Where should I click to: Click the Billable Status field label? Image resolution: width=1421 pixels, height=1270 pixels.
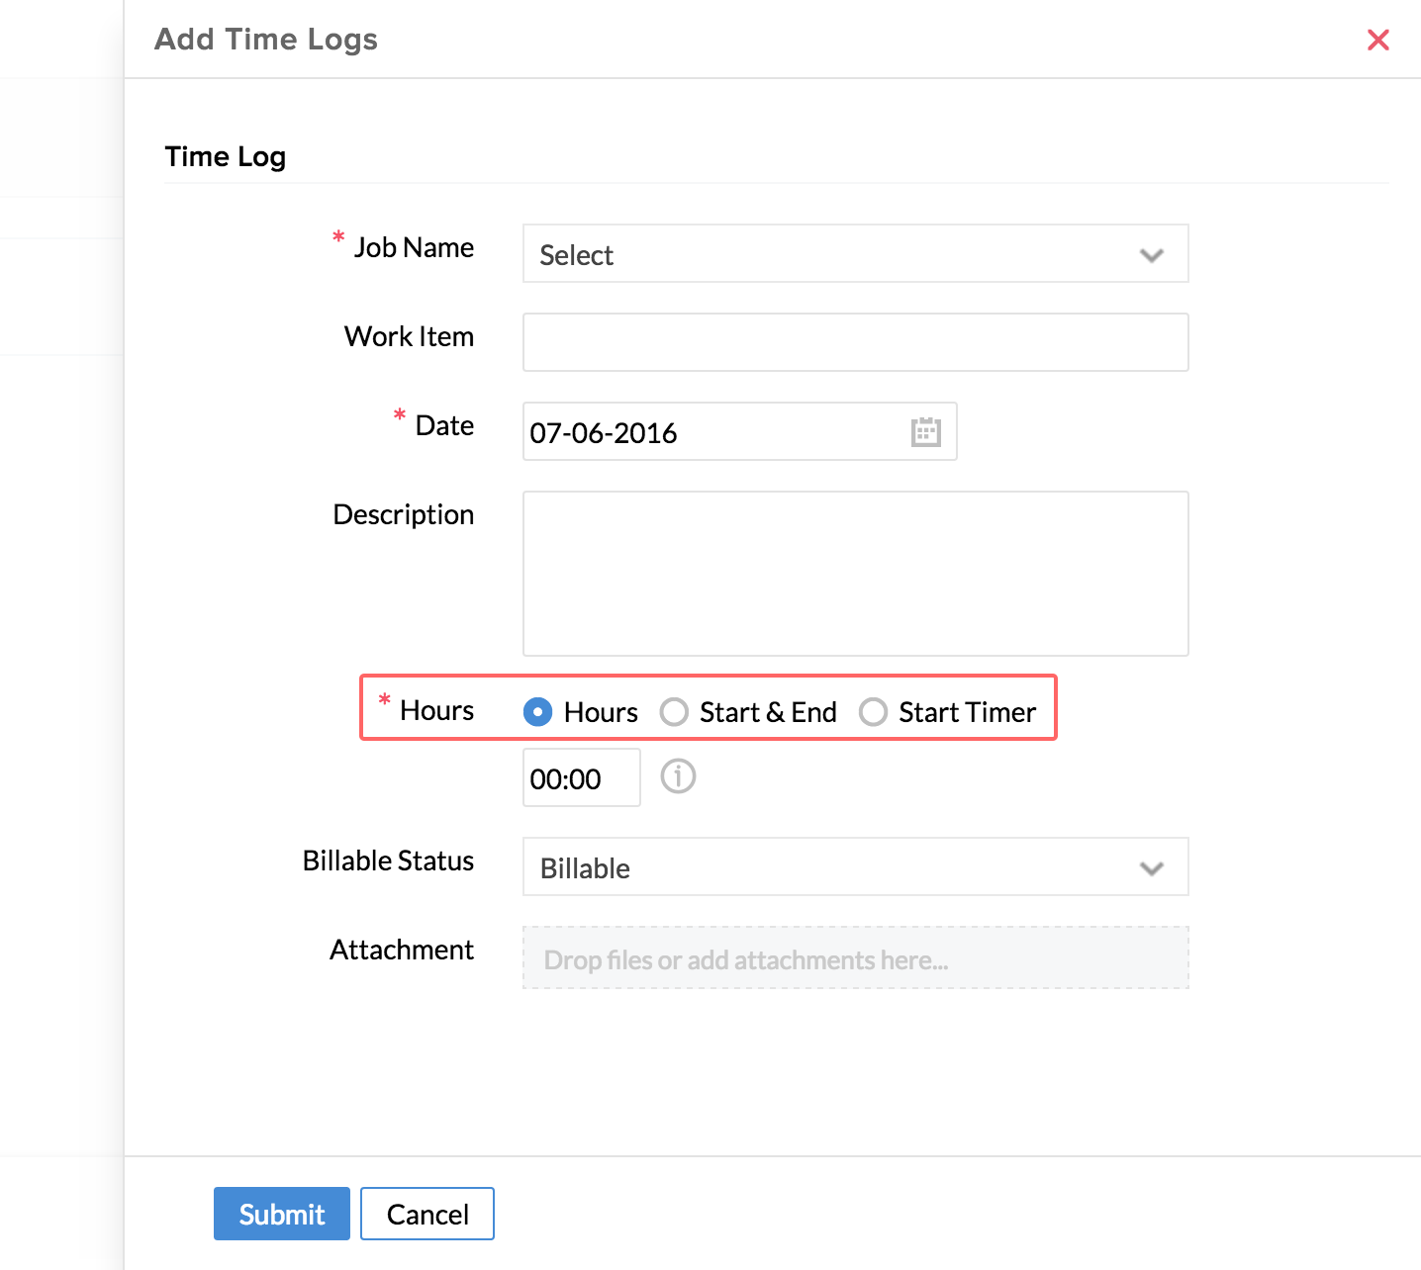tap(388, 861)
